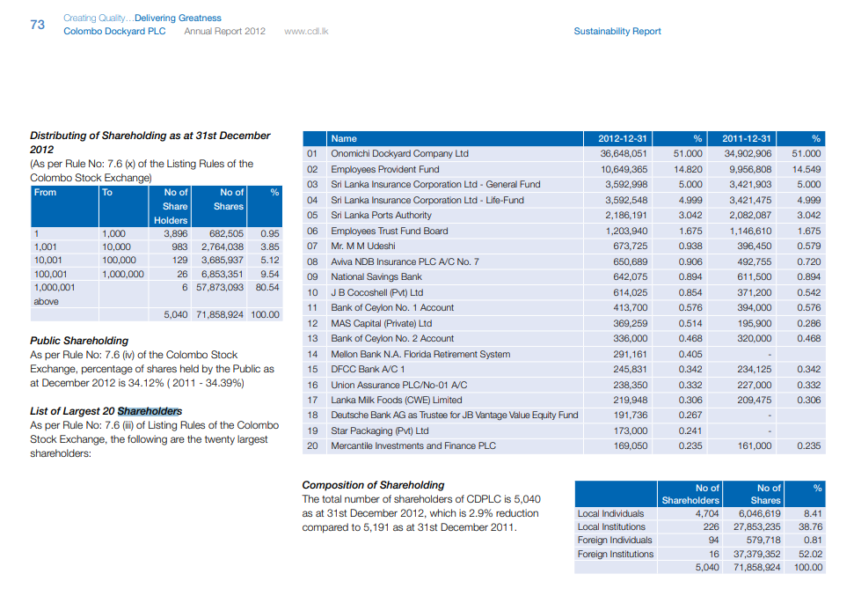Click Aviva NDB Insurance PLC A/C No. 7
This screenshot has width=854, height=596.
(x=405, y=261)
